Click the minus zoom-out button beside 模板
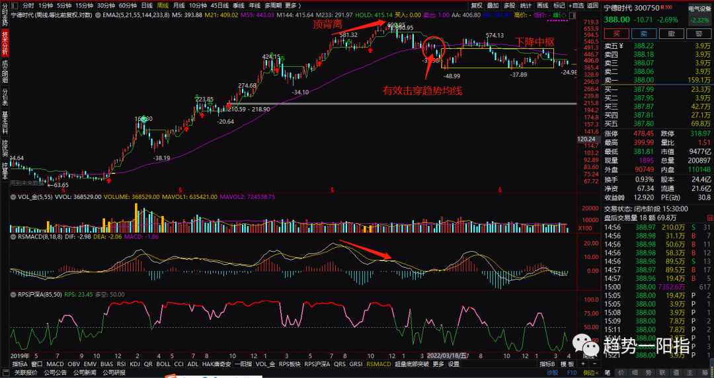 594,364
